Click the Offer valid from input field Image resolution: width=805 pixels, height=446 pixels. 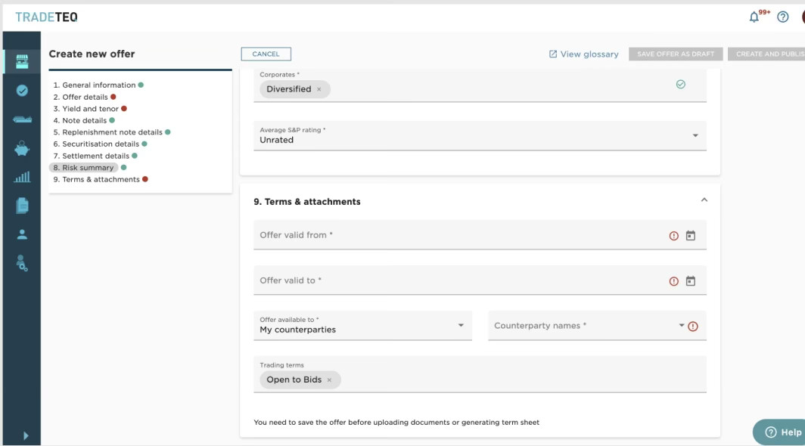point(480,235)
